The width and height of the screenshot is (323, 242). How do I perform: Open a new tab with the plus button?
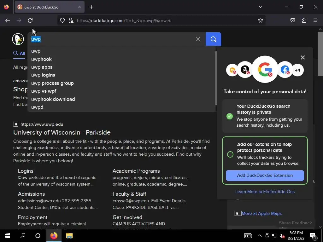point(91,7)
